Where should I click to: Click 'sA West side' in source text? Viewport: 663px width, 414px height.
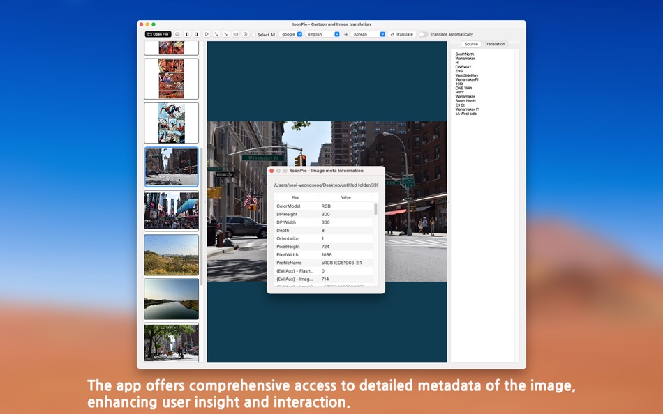[465, 114]
